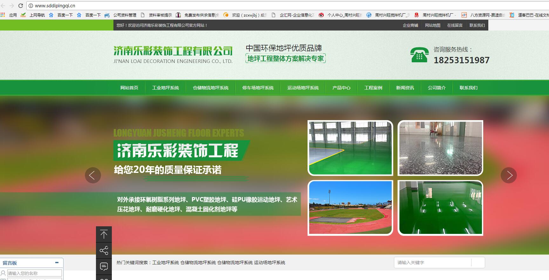Click the green telephone hotline icon
Image resolution: width=549 pixels, height=280 pixels.
click(x=419, y=55)
